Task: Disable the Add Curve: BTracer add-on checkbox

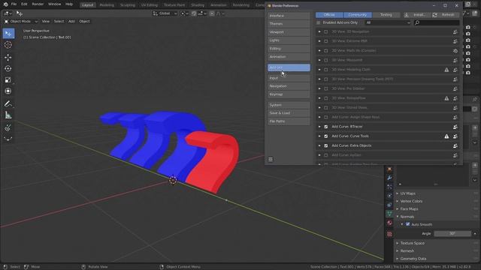Action: [325, 127]
